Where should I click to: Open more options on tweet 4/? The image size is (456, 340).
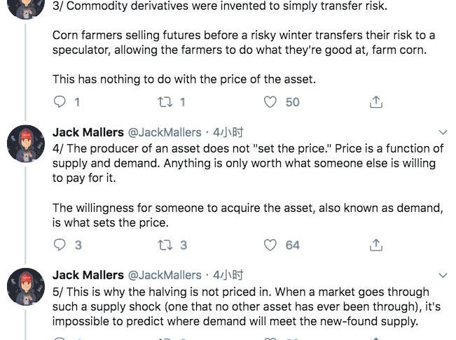[x=443, y=132]
